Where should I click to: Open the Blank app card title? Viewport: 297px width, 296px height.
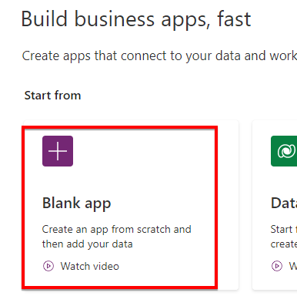point(76,203)
